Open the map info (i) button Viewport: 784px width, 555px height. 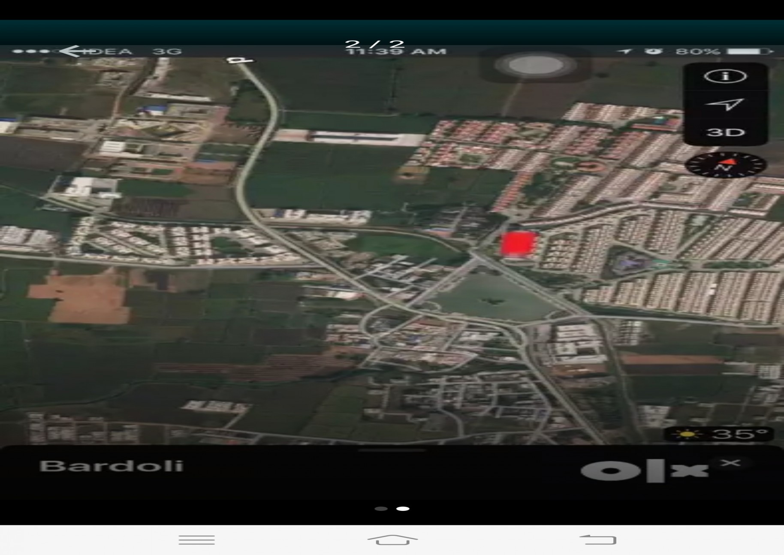pos(725,76)
